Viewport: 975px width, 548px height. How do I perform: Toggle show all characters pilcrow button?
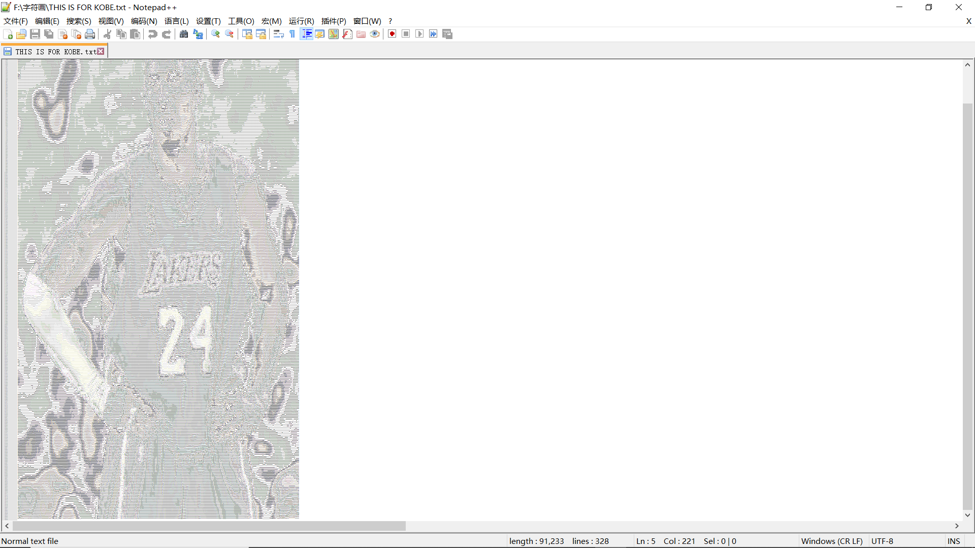[x=292, y=34]
